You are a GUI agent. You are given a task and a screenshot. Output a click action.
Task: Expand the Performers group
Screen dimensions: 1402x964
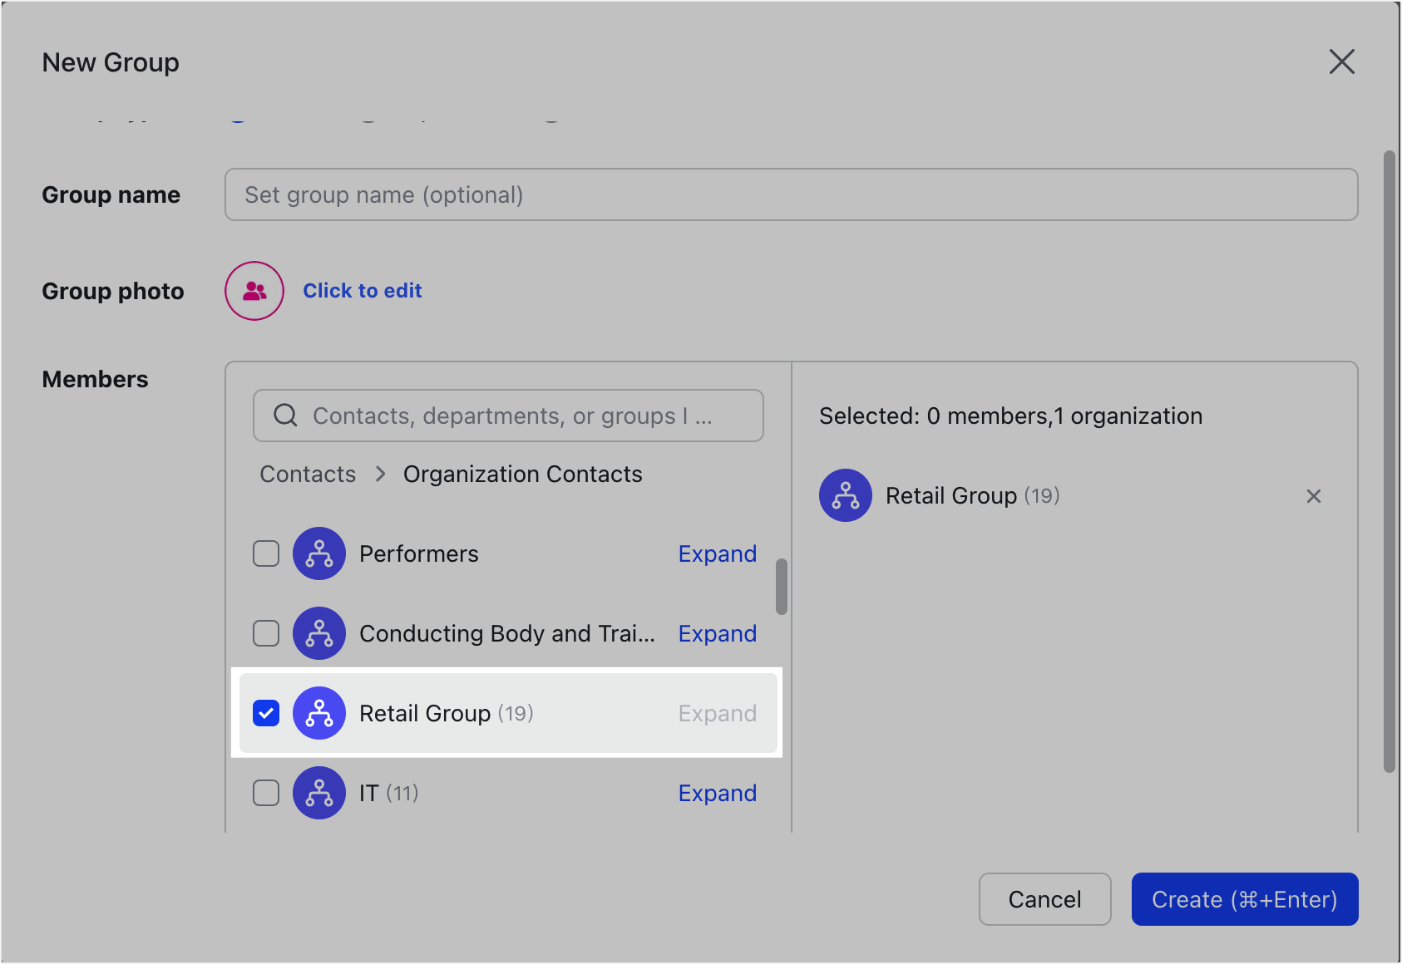coord(717,553)
